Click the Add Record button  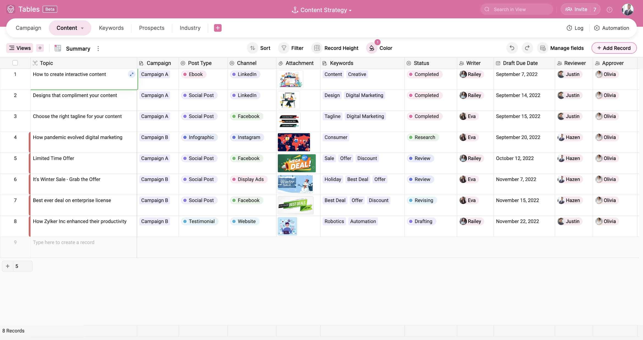(x=614, y=48)
